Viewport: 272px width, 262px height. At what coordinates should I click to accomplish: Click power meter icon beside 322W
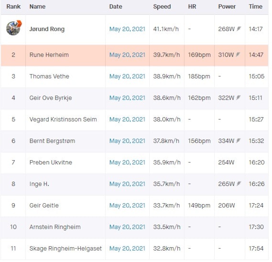pyautogui.click(x=239, y=98)
